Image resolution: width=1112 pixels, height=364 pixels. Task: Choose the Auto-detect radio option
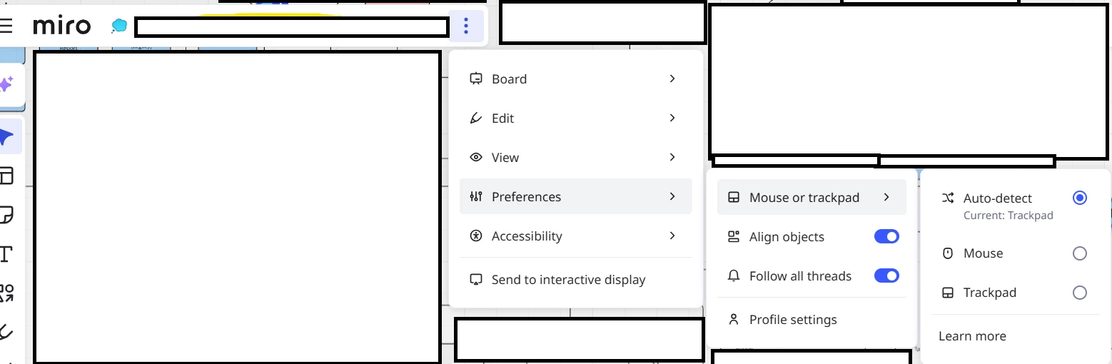1079,198
